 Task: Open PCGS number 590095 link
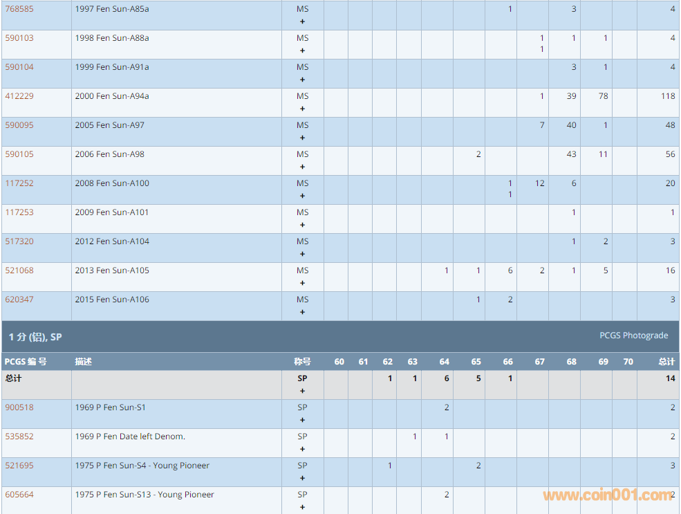pos(19,125)
